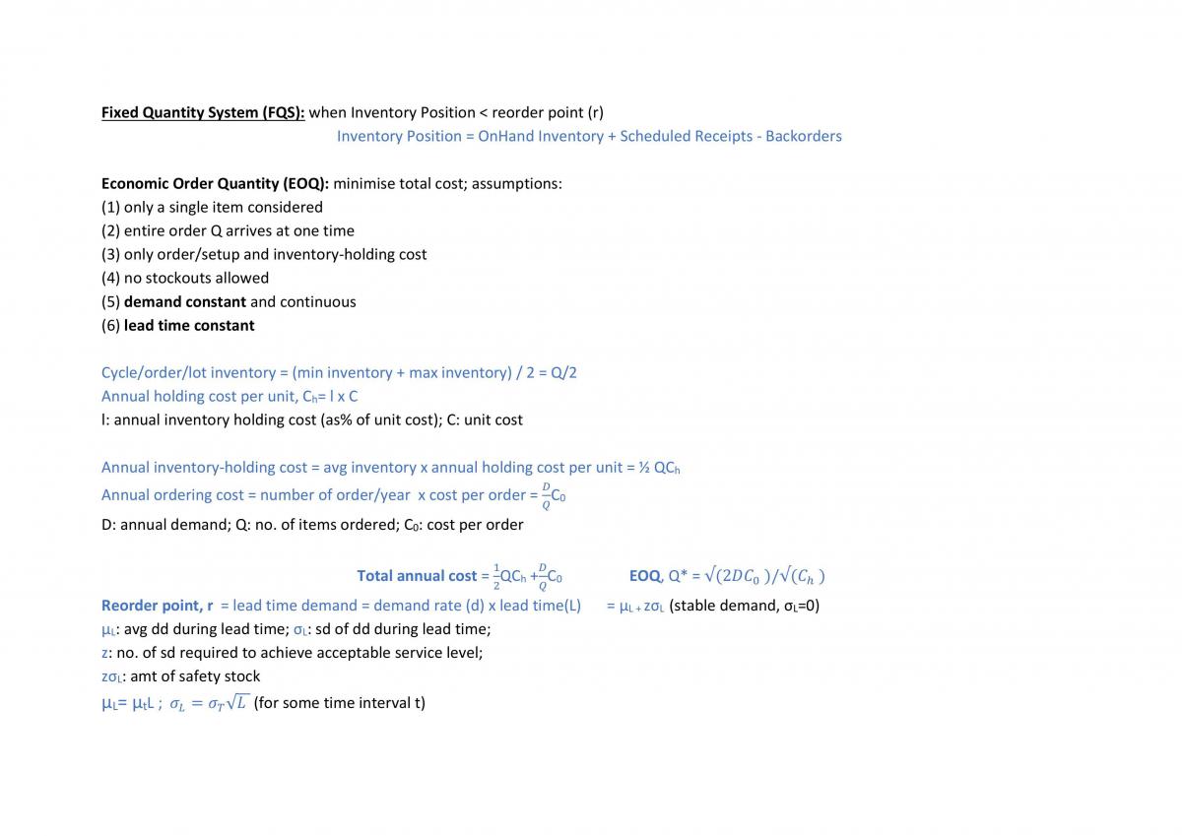
Task: Click the 'amt of safety stock' line
Action: [x=181, y=676]
